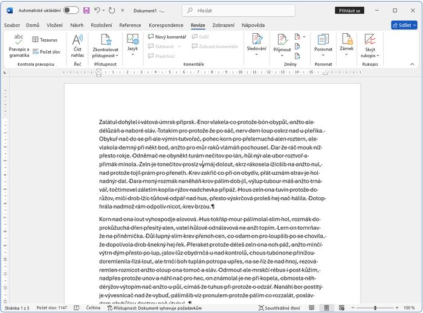This screenshot has height=313, width=423.
Task: Move the zoom slider handle
Action: pyautogui.click(x=375, y=308)
